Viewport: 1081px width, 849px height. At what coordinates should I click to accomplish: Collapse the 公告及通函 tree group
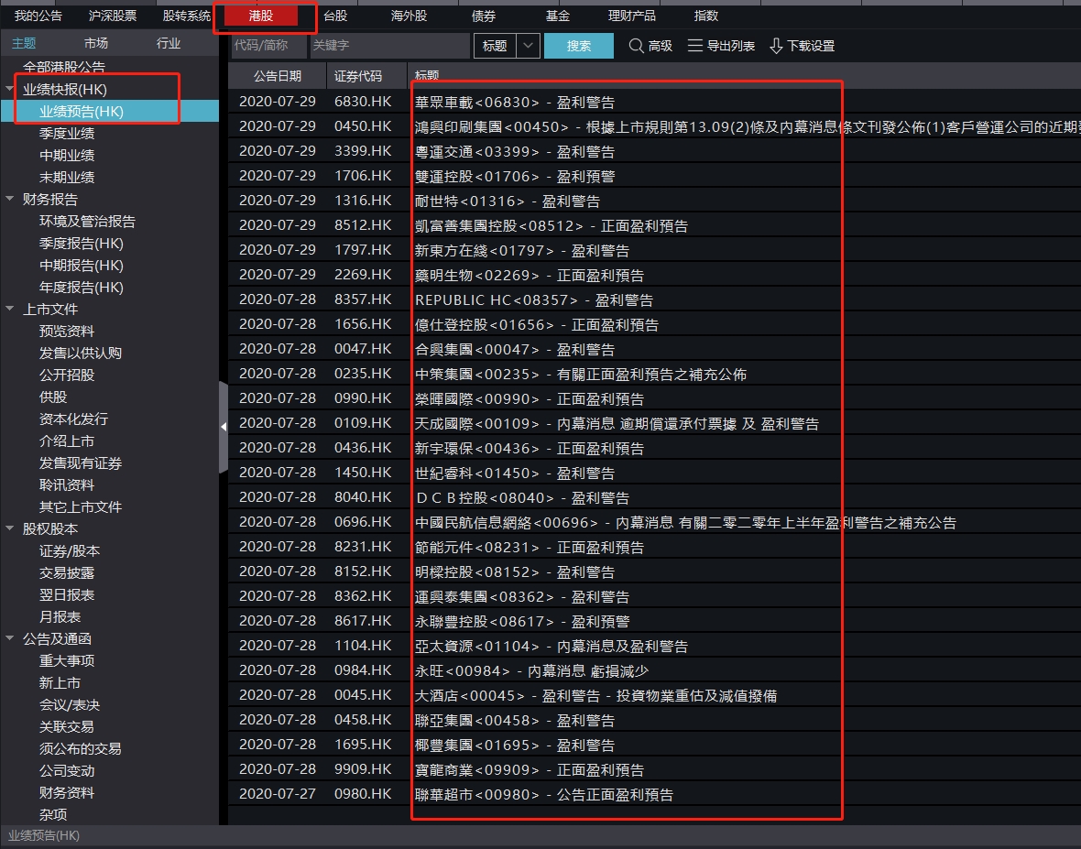tap(10, 639)
